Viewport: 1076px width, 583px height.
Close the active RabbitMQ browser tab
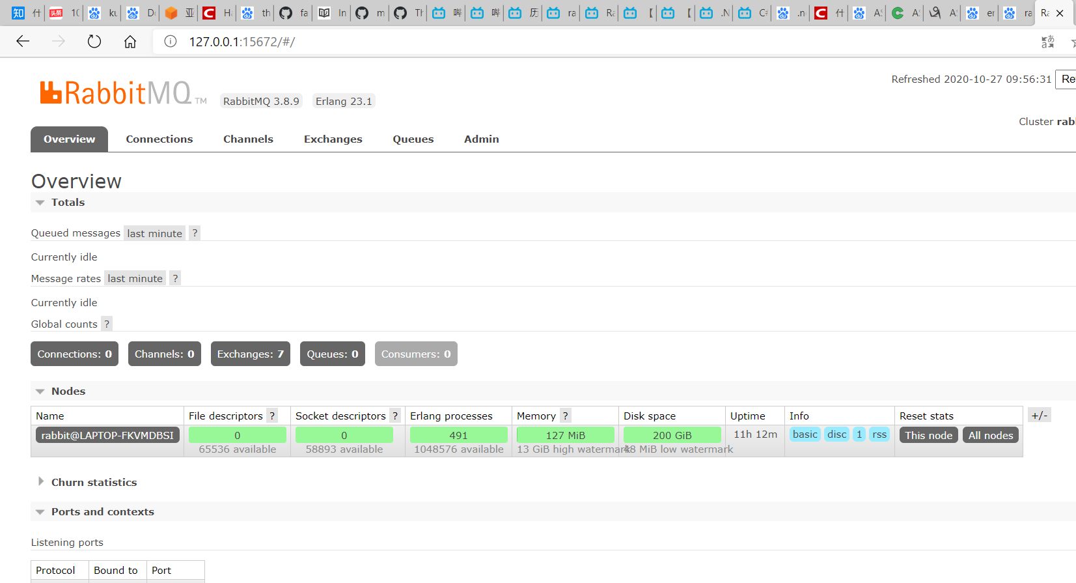[1060, 13]
